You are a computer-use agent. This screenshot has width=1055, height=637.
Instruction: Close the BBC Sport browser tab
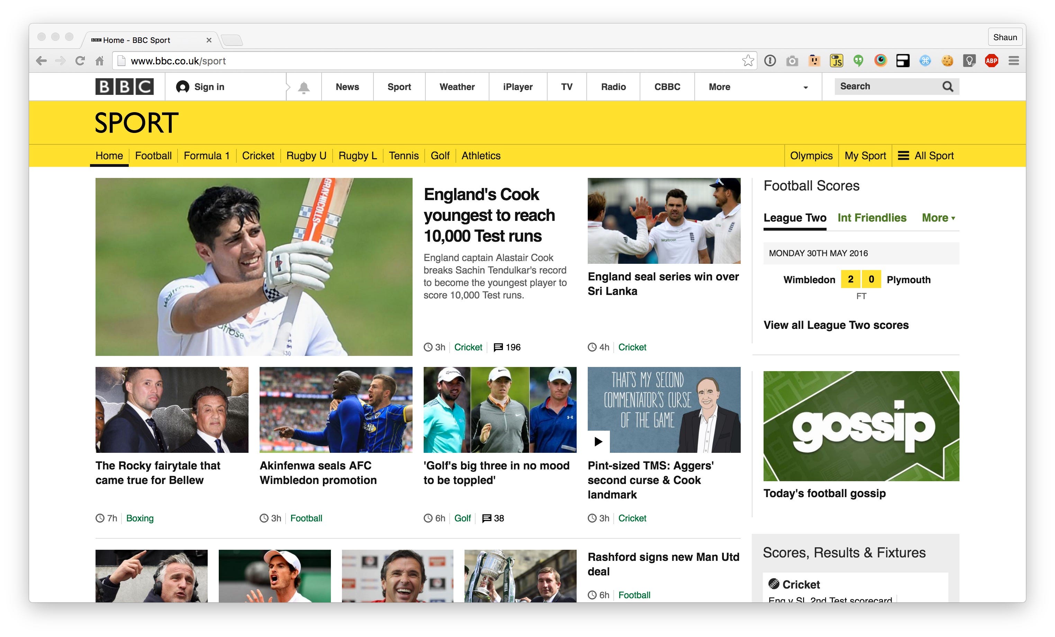pyautogui.click(x=208, y=40)
